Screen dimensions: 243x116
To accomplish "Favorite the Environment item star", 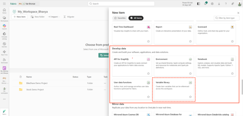I will (190, 73).
